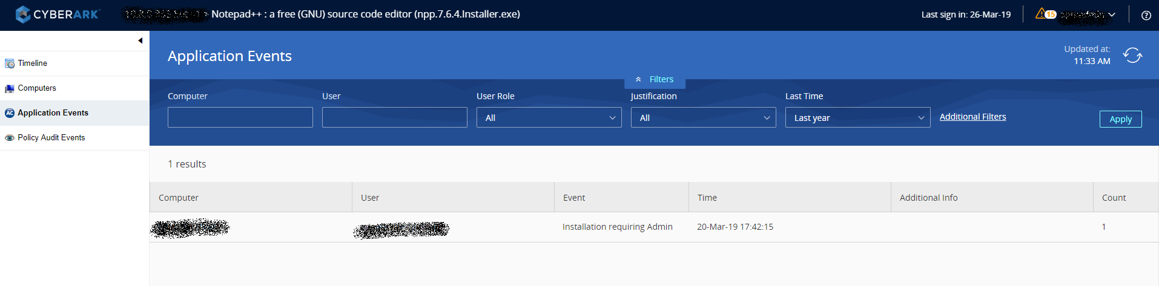Focus the Computer filter field

coord(240,117)
